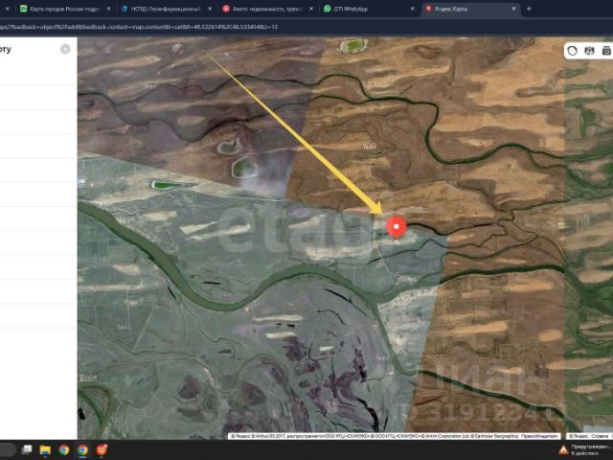Image resolution: width=613 pixels, height=460 pixels.
Task: Close the side panel with the round X button
Action: [x=65, y=49]
